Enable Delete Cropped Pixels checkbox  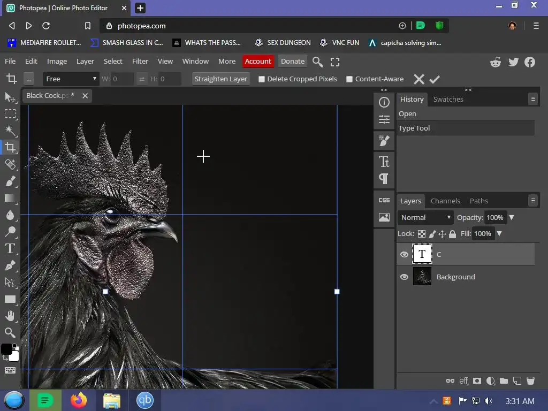click(262, 79)
